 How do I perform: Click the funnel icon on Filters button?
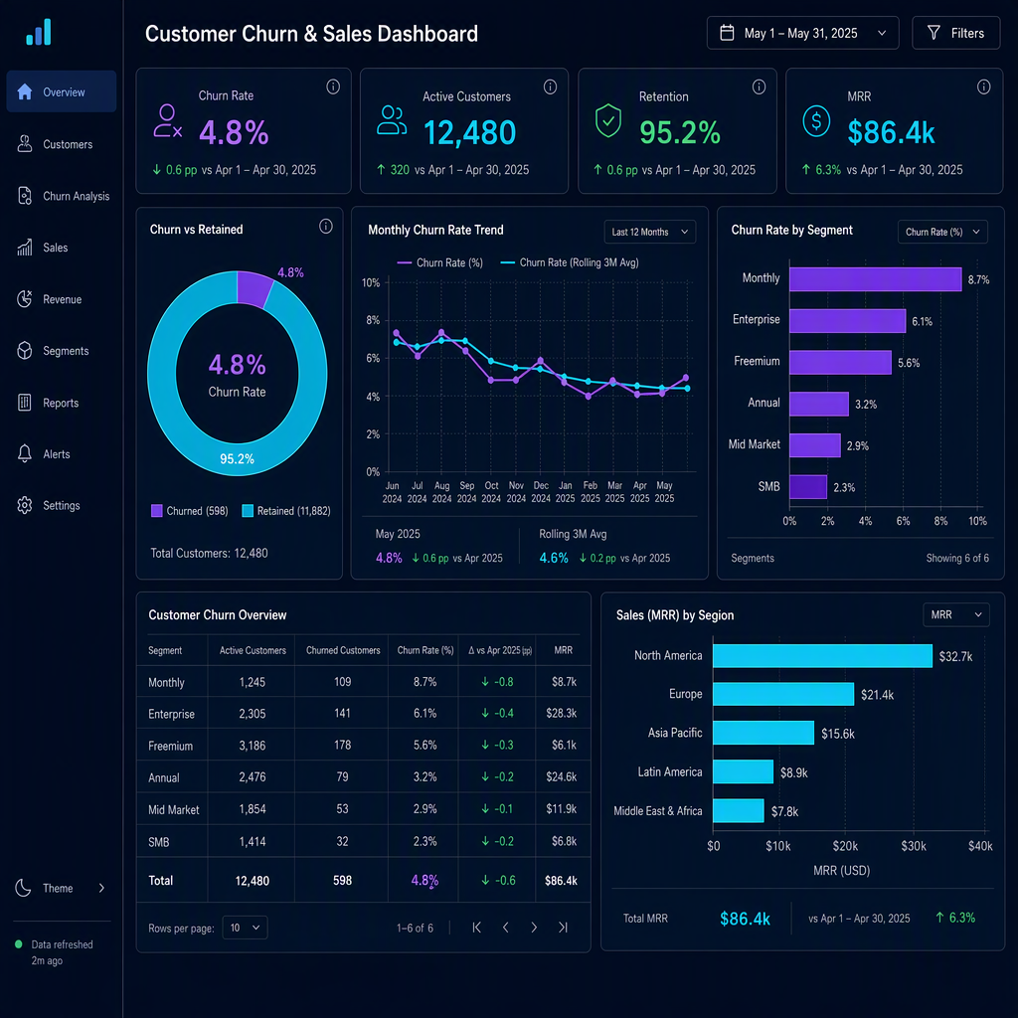(933, 33)
